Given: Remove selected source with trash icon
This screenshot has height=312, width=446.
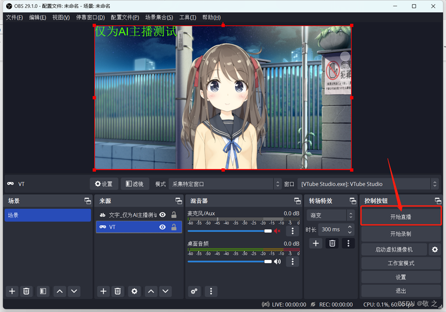Looking at the screenshot, I should click(x=118, y=291).
